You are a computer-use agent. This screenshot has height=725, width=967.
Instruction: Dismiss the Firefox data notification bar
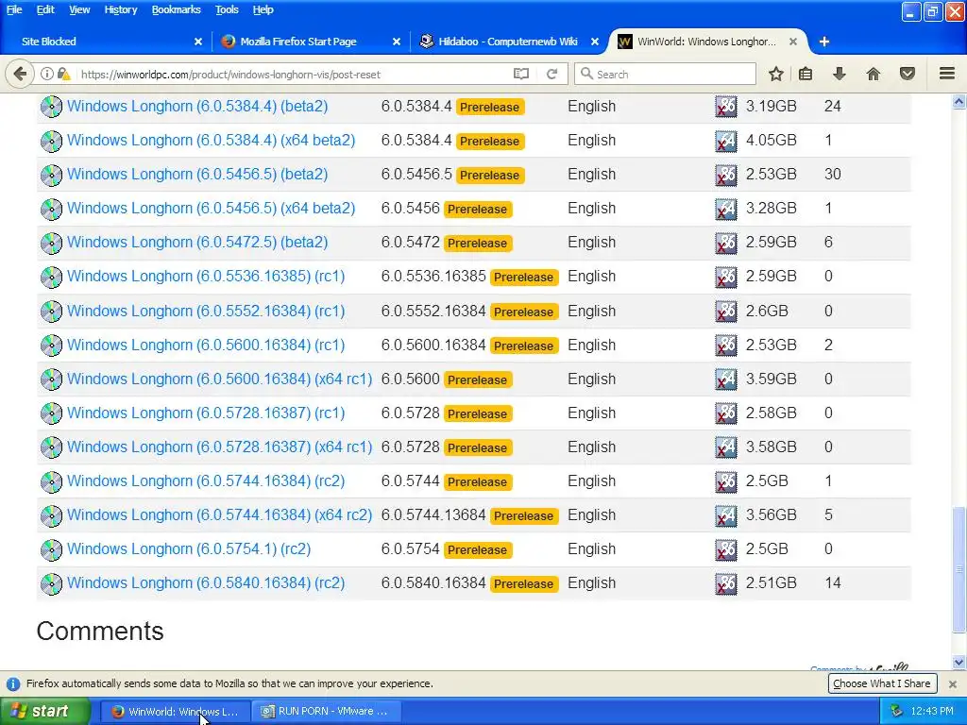click(953, 683)
